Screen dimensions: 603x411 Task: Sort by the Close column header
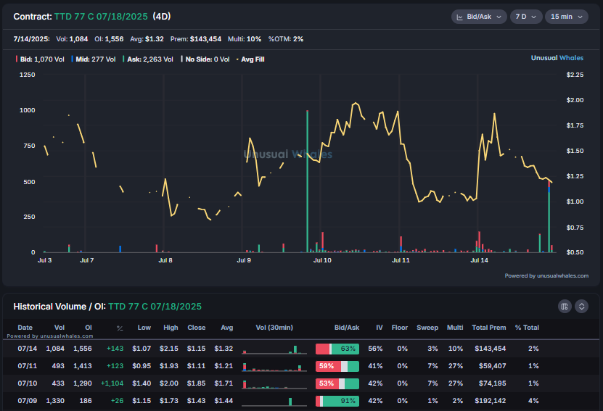click(197, 328)
